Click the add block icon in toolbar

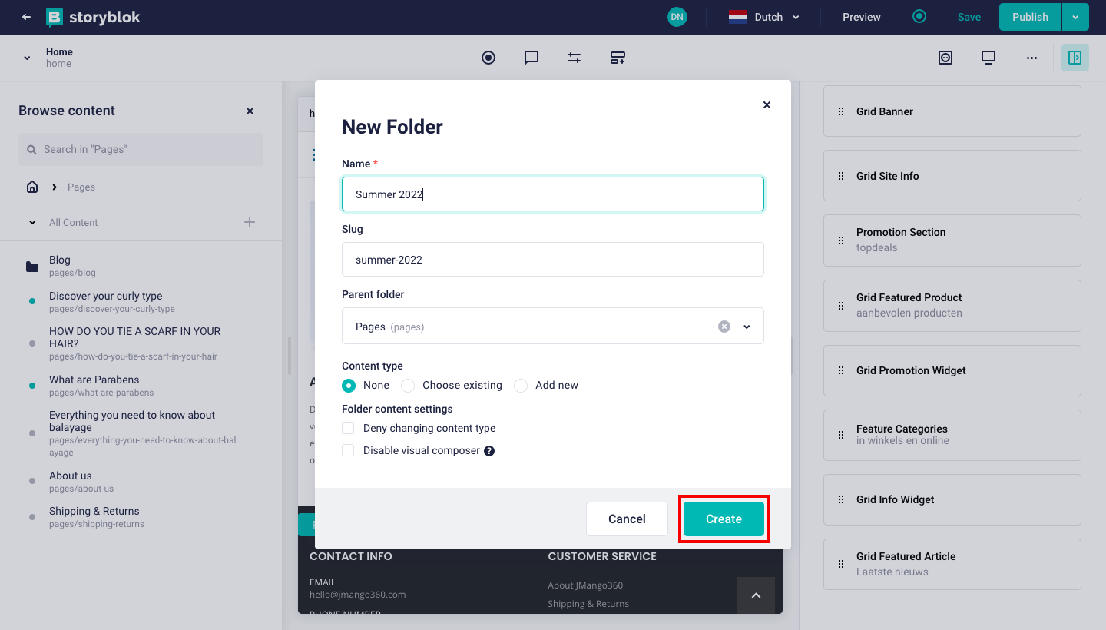pos(618,58)
